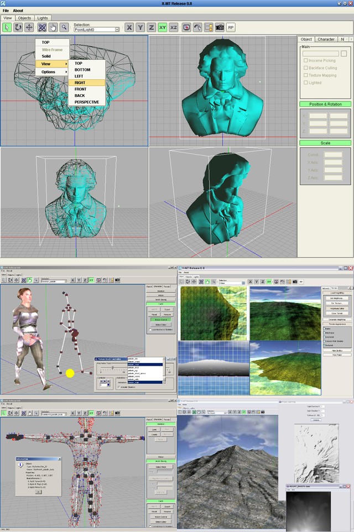Click the monitor display icon in main toolbar

point(186,28)
